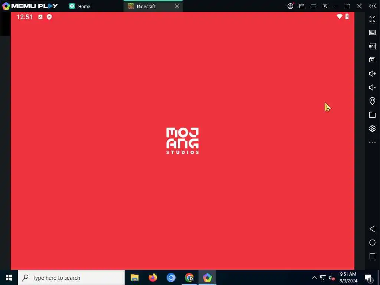The image size is (380, 285).
Task: Click the Android Wi-Fi status icon
Action: coord(339,16)
